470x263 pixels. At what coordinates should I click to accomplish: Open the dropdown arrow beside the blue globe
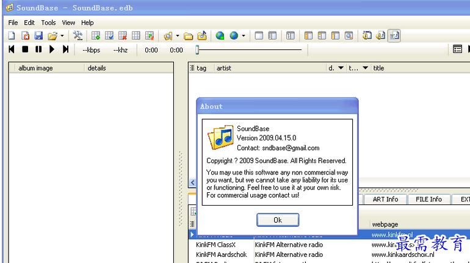click(244, 36)
